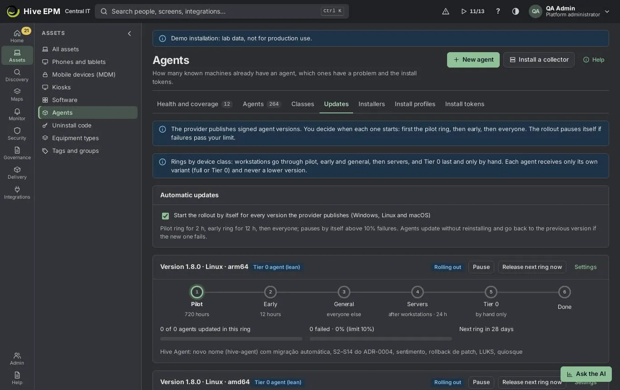The width and height of the screenshot is (620, 390).
Task: Open Delivery in the left rail
Action: pos(17,173)
